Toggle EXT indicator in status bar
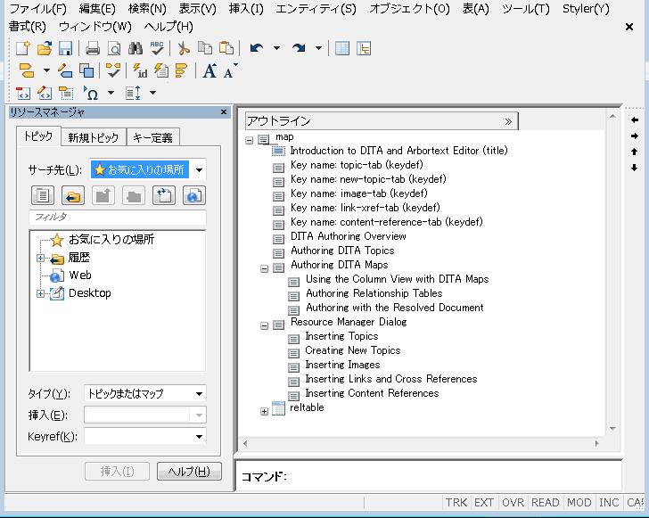The height and width of the screenshot is (518, 649). coord(484,502)
